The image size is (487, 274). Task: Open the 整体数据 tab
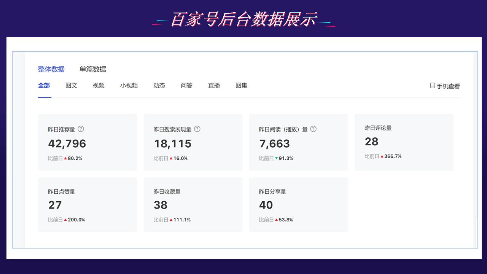pos(51,69)
